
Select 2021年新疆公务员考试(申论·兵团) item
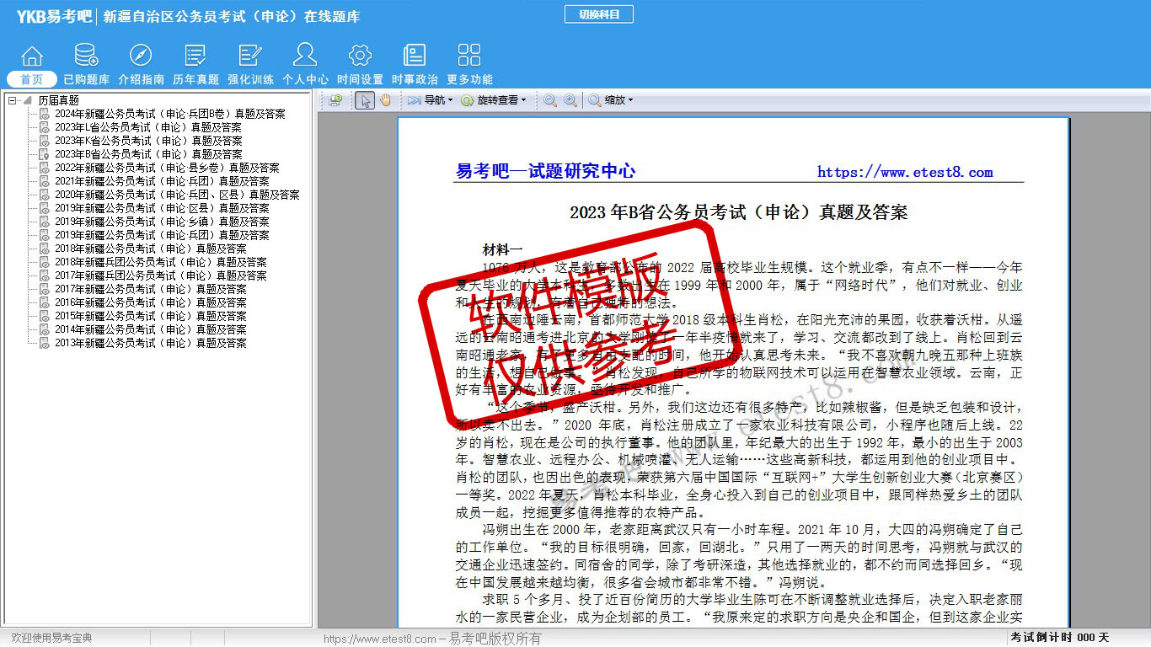point(161,181)
